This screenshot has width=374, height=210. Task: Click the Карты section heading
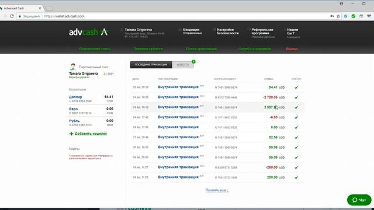click(74, 149)
